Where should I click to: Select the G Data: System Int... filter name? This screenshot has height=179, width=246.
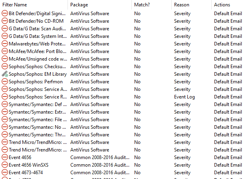coord(38,36)
